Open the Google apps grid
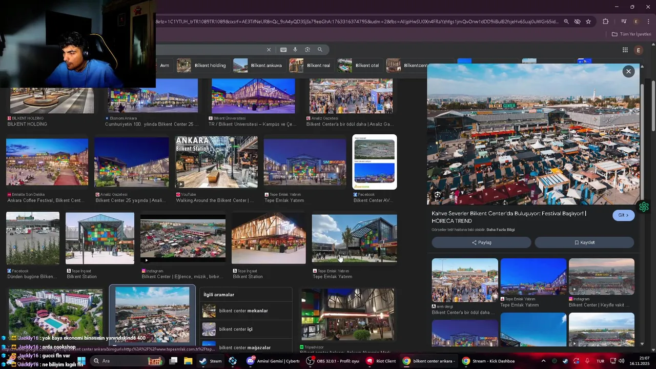The width and height of the screenshot is (656, 369). (625, 50)
